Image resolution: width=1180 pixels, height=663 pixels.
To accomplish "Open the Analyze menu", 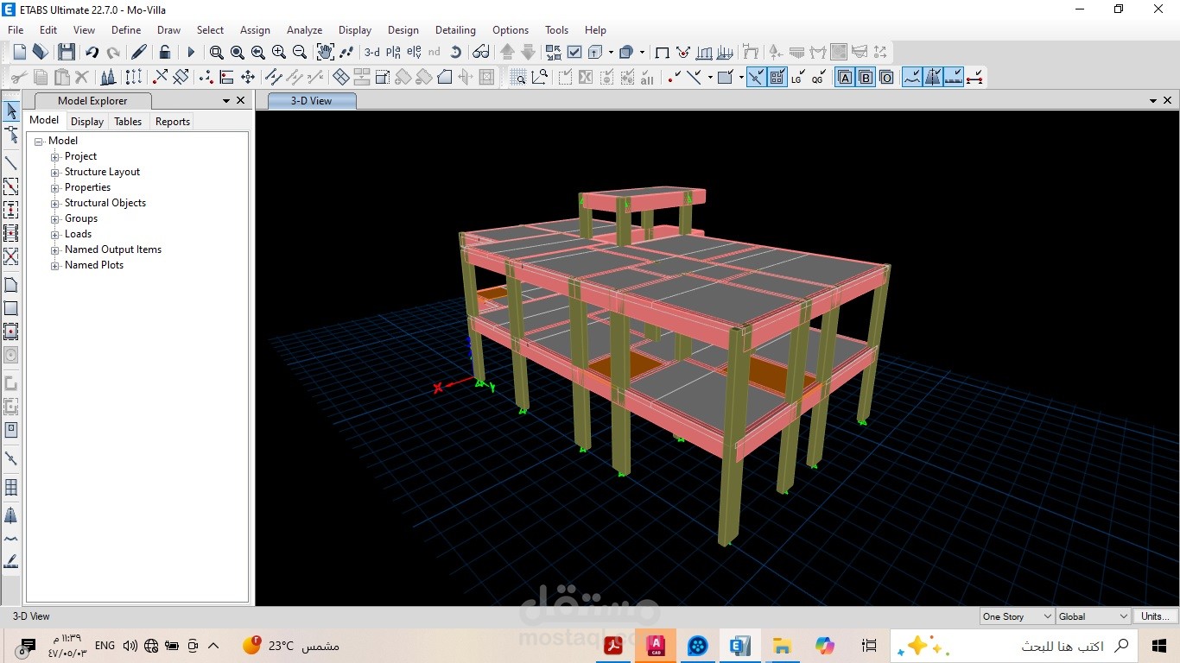I will click(x=304, y=29).
